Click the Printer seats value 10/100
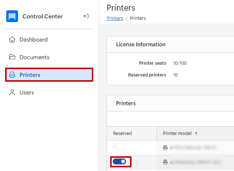Image resolution: width=234 pixels, height=171 pixels. [x=180, y=63]
